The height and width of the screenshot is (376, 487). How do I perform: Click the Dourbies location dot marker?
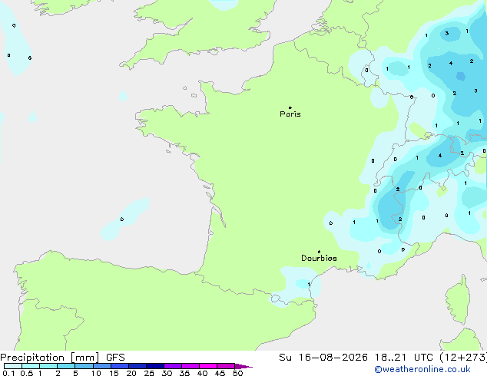(x=319, y=252)
